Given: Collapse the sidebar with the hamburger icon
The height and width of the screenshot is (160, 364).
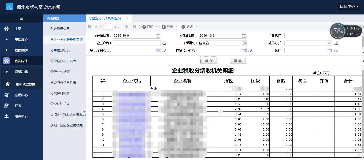Looking at the screenshot, I should point(21,18).
